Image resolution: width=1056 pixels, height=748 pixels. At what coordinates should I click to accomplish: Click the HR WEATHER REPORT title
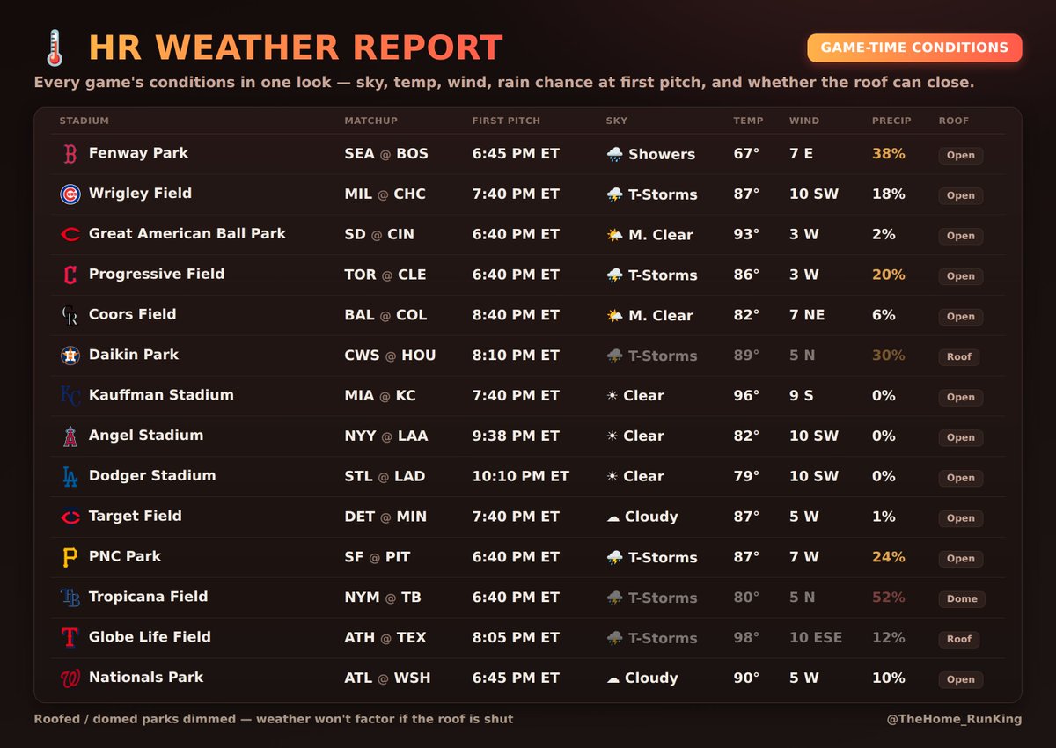click(296, 48)
